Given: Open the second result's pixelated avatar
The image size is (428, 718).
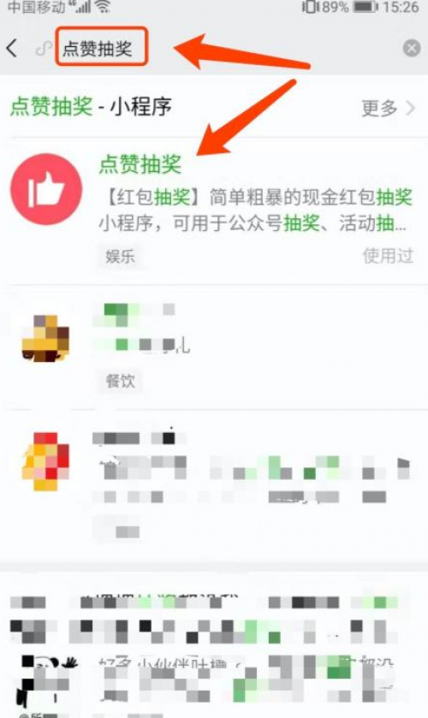Looking at the screenshot, I should point(45,338).
